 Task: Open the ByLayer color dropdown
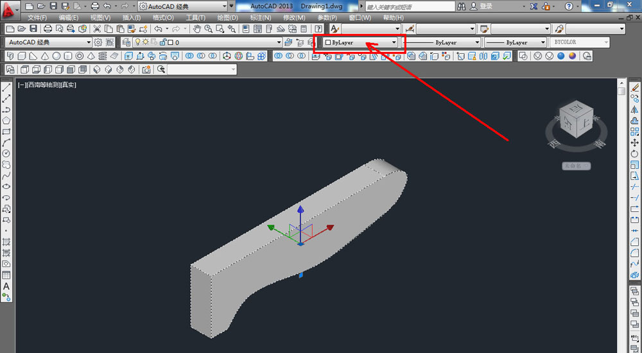pos(361,42)
